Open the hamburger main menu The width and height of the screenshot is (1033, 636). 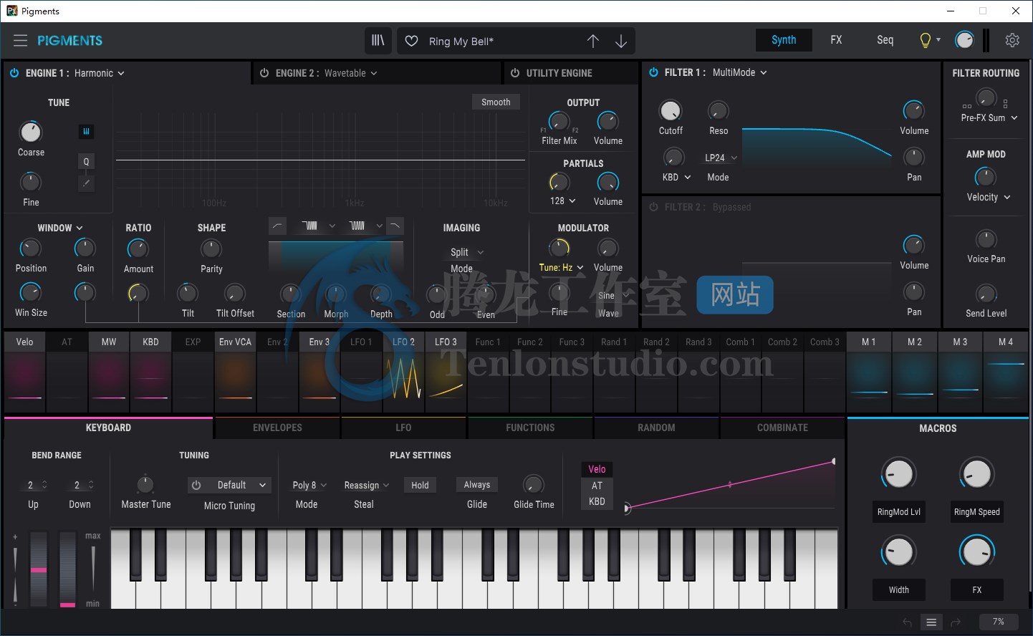(20, 41)
